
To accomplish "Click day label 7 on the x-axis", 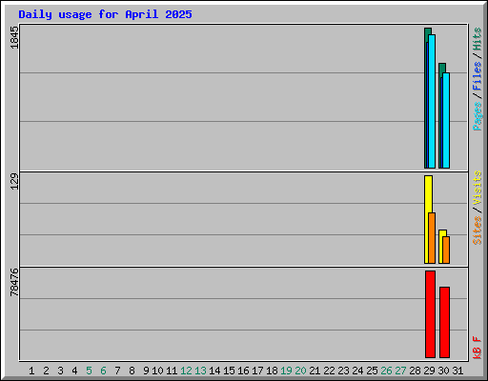I will click(x=117, y=371).
